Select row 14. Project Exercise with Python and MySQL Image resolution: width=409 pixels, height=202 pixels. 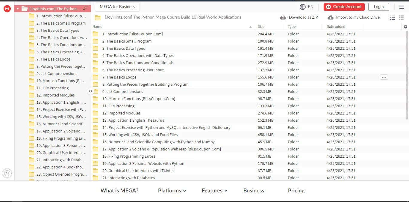click(248, 127)
